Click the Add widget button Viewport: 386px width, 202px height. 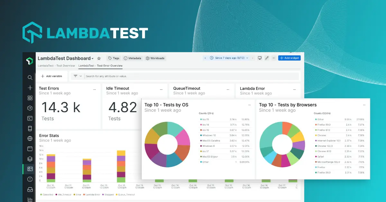click(x=289, y=58)
